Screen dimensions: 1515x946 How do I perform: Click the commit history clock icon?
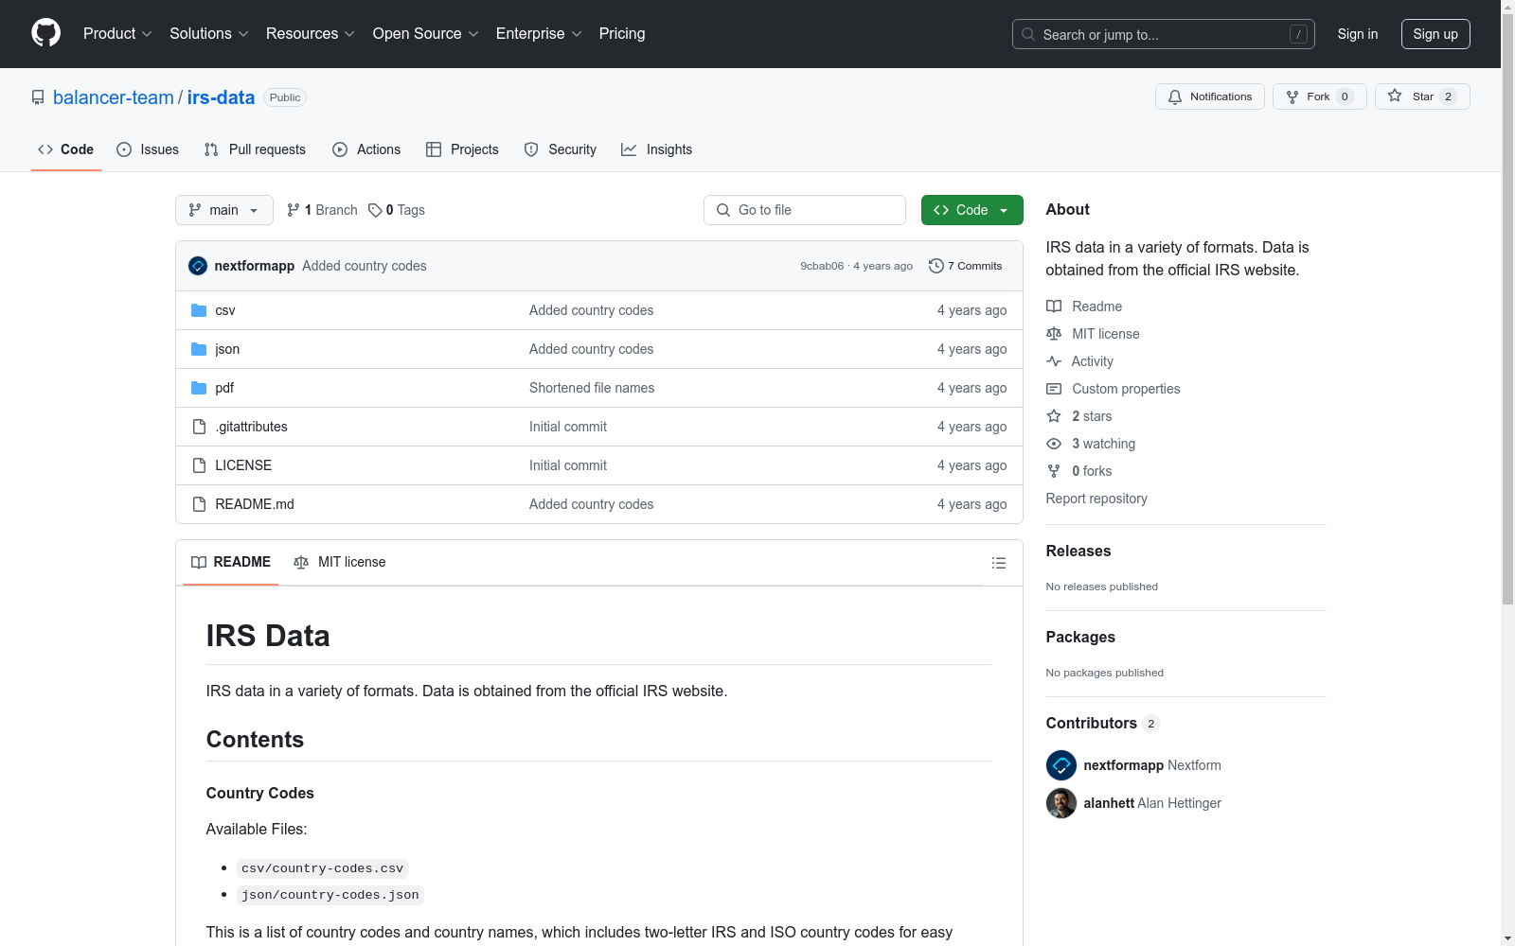point(936,266)
